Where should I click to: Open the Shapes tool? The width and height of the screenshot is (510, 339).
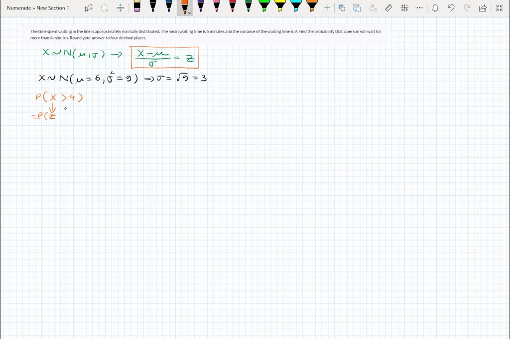[342, 8]
